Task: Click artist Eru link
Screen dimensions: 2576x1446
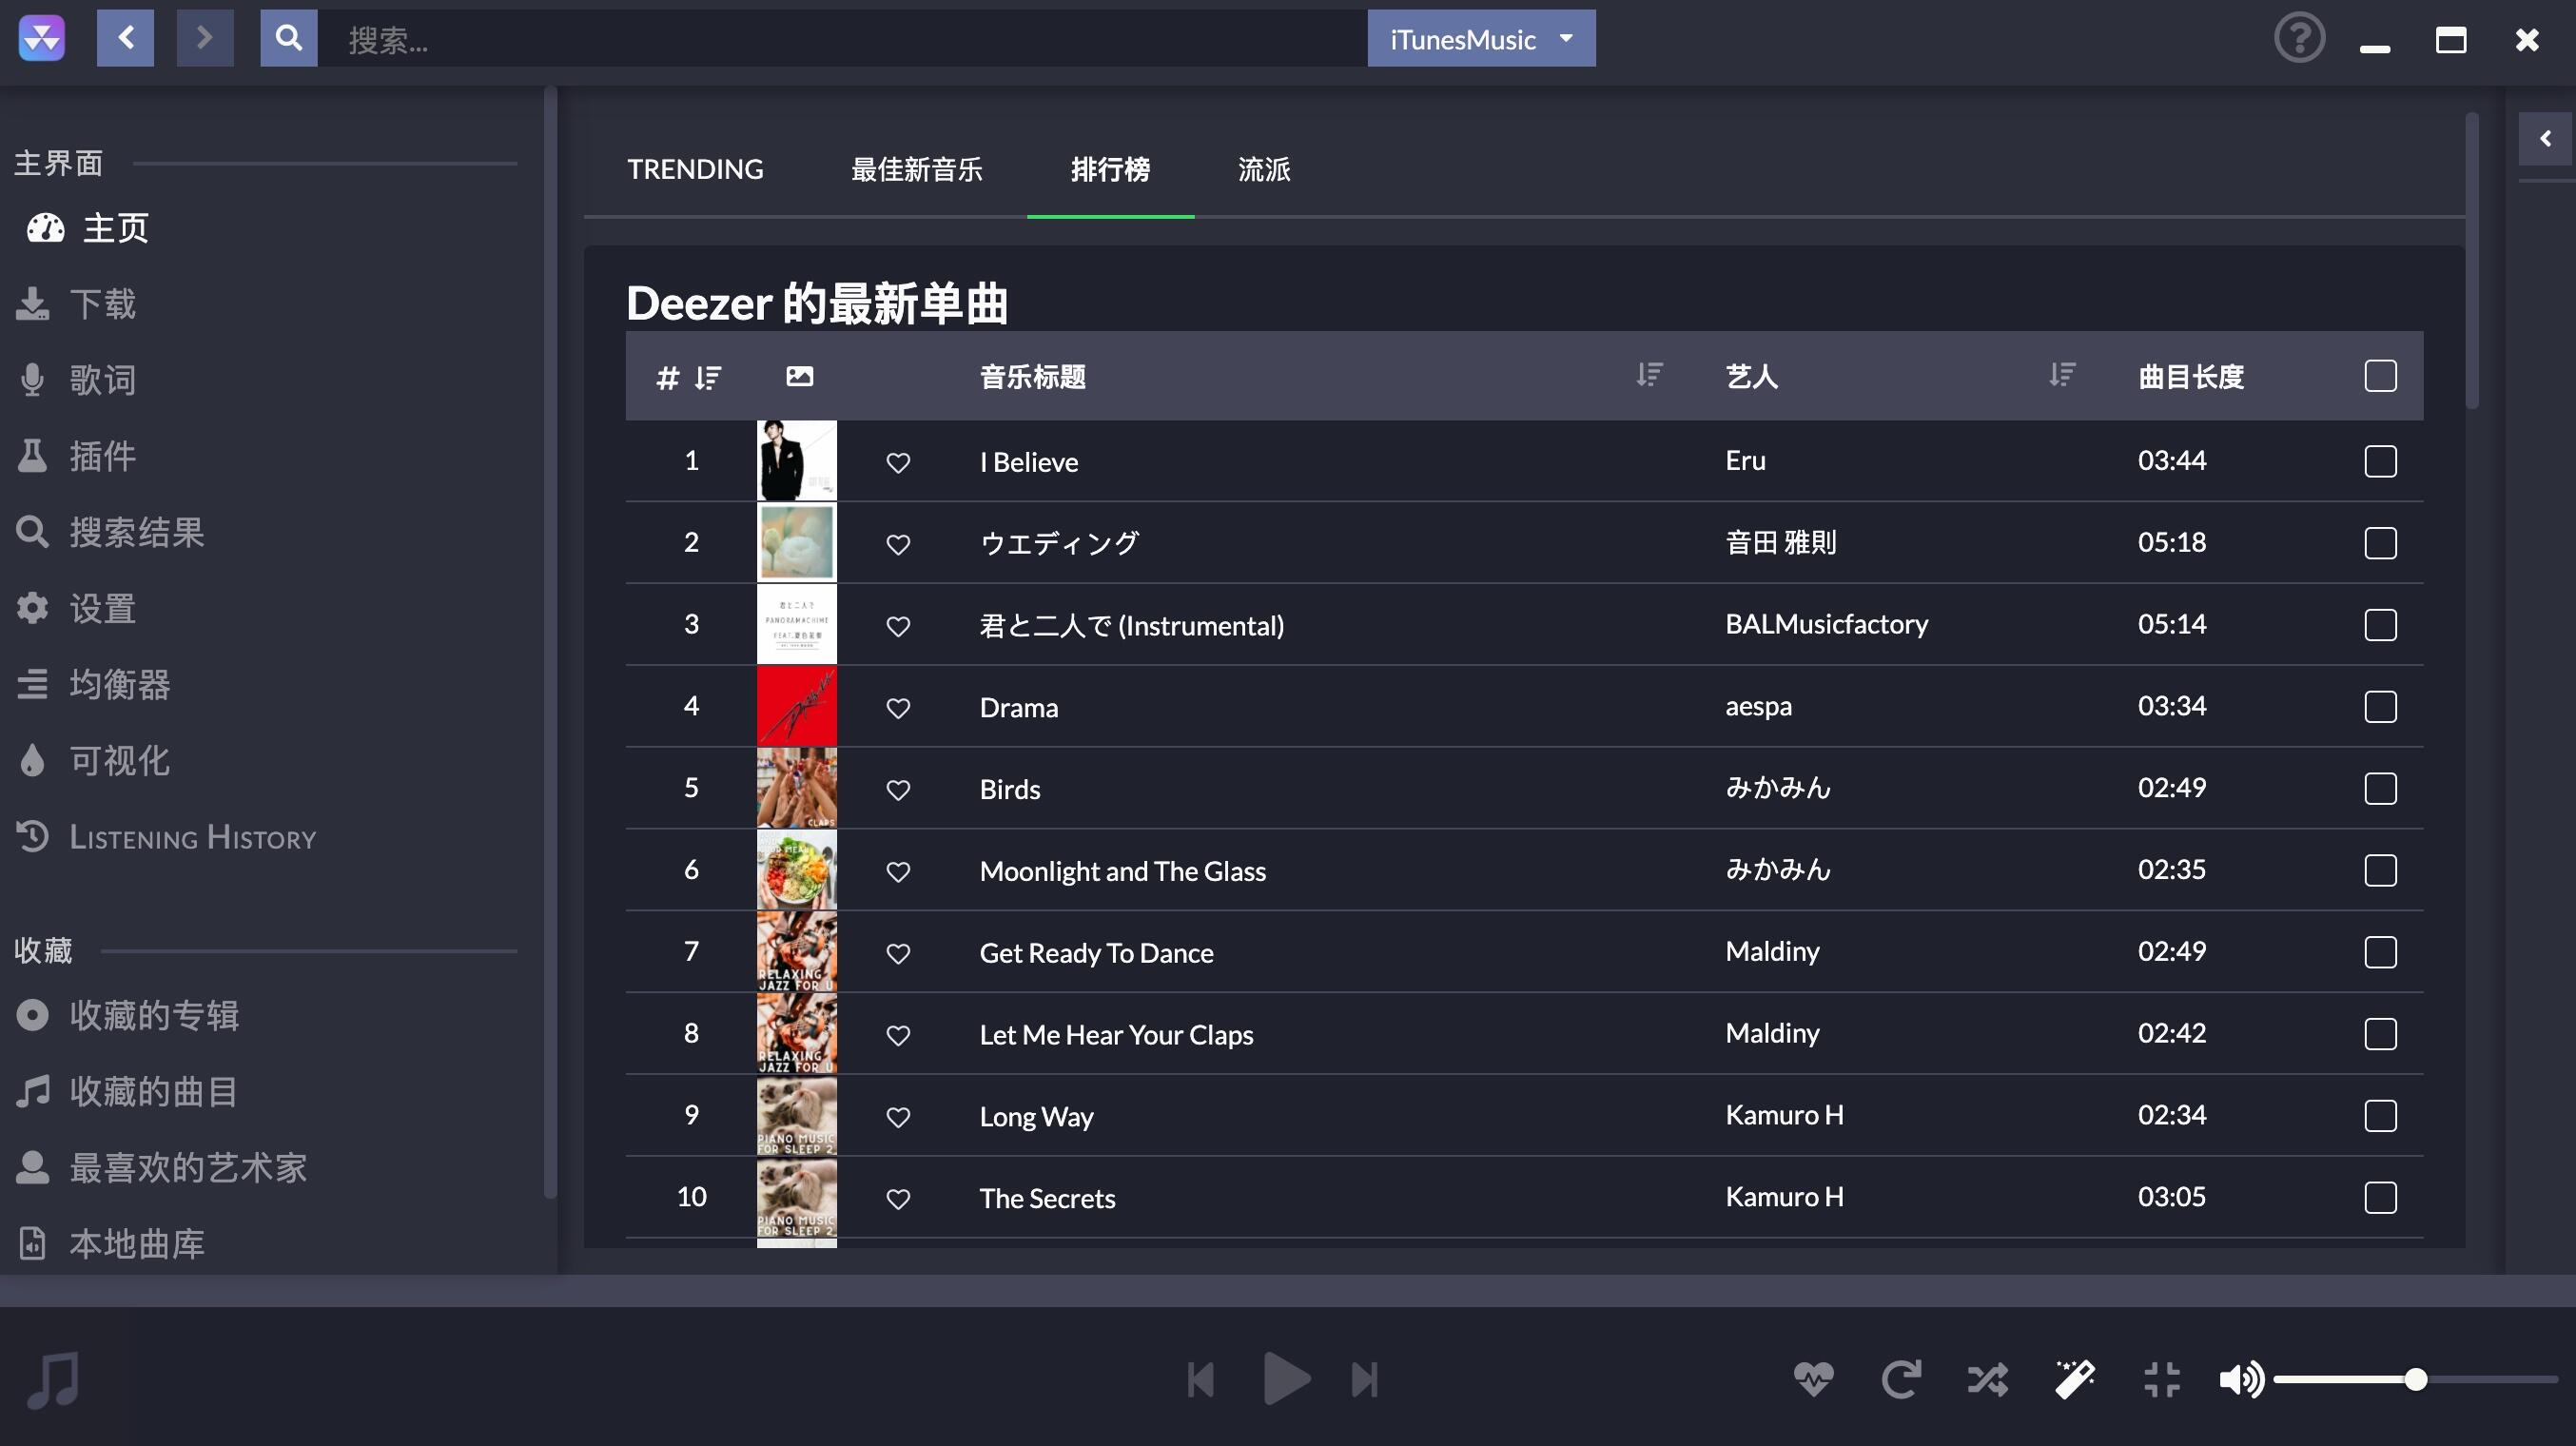Action: (x=1745, y=460)
